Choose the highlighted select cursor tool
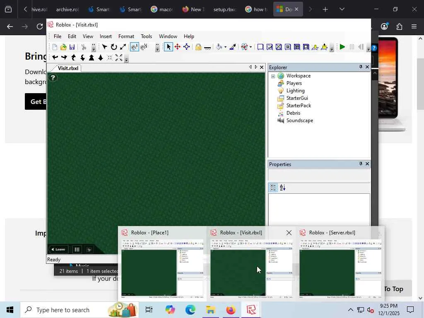The height and width of the screenshot is (318, 424). [169, 47]
